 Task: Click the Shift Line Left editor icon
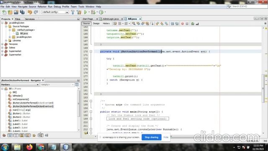tap(172, 23)
